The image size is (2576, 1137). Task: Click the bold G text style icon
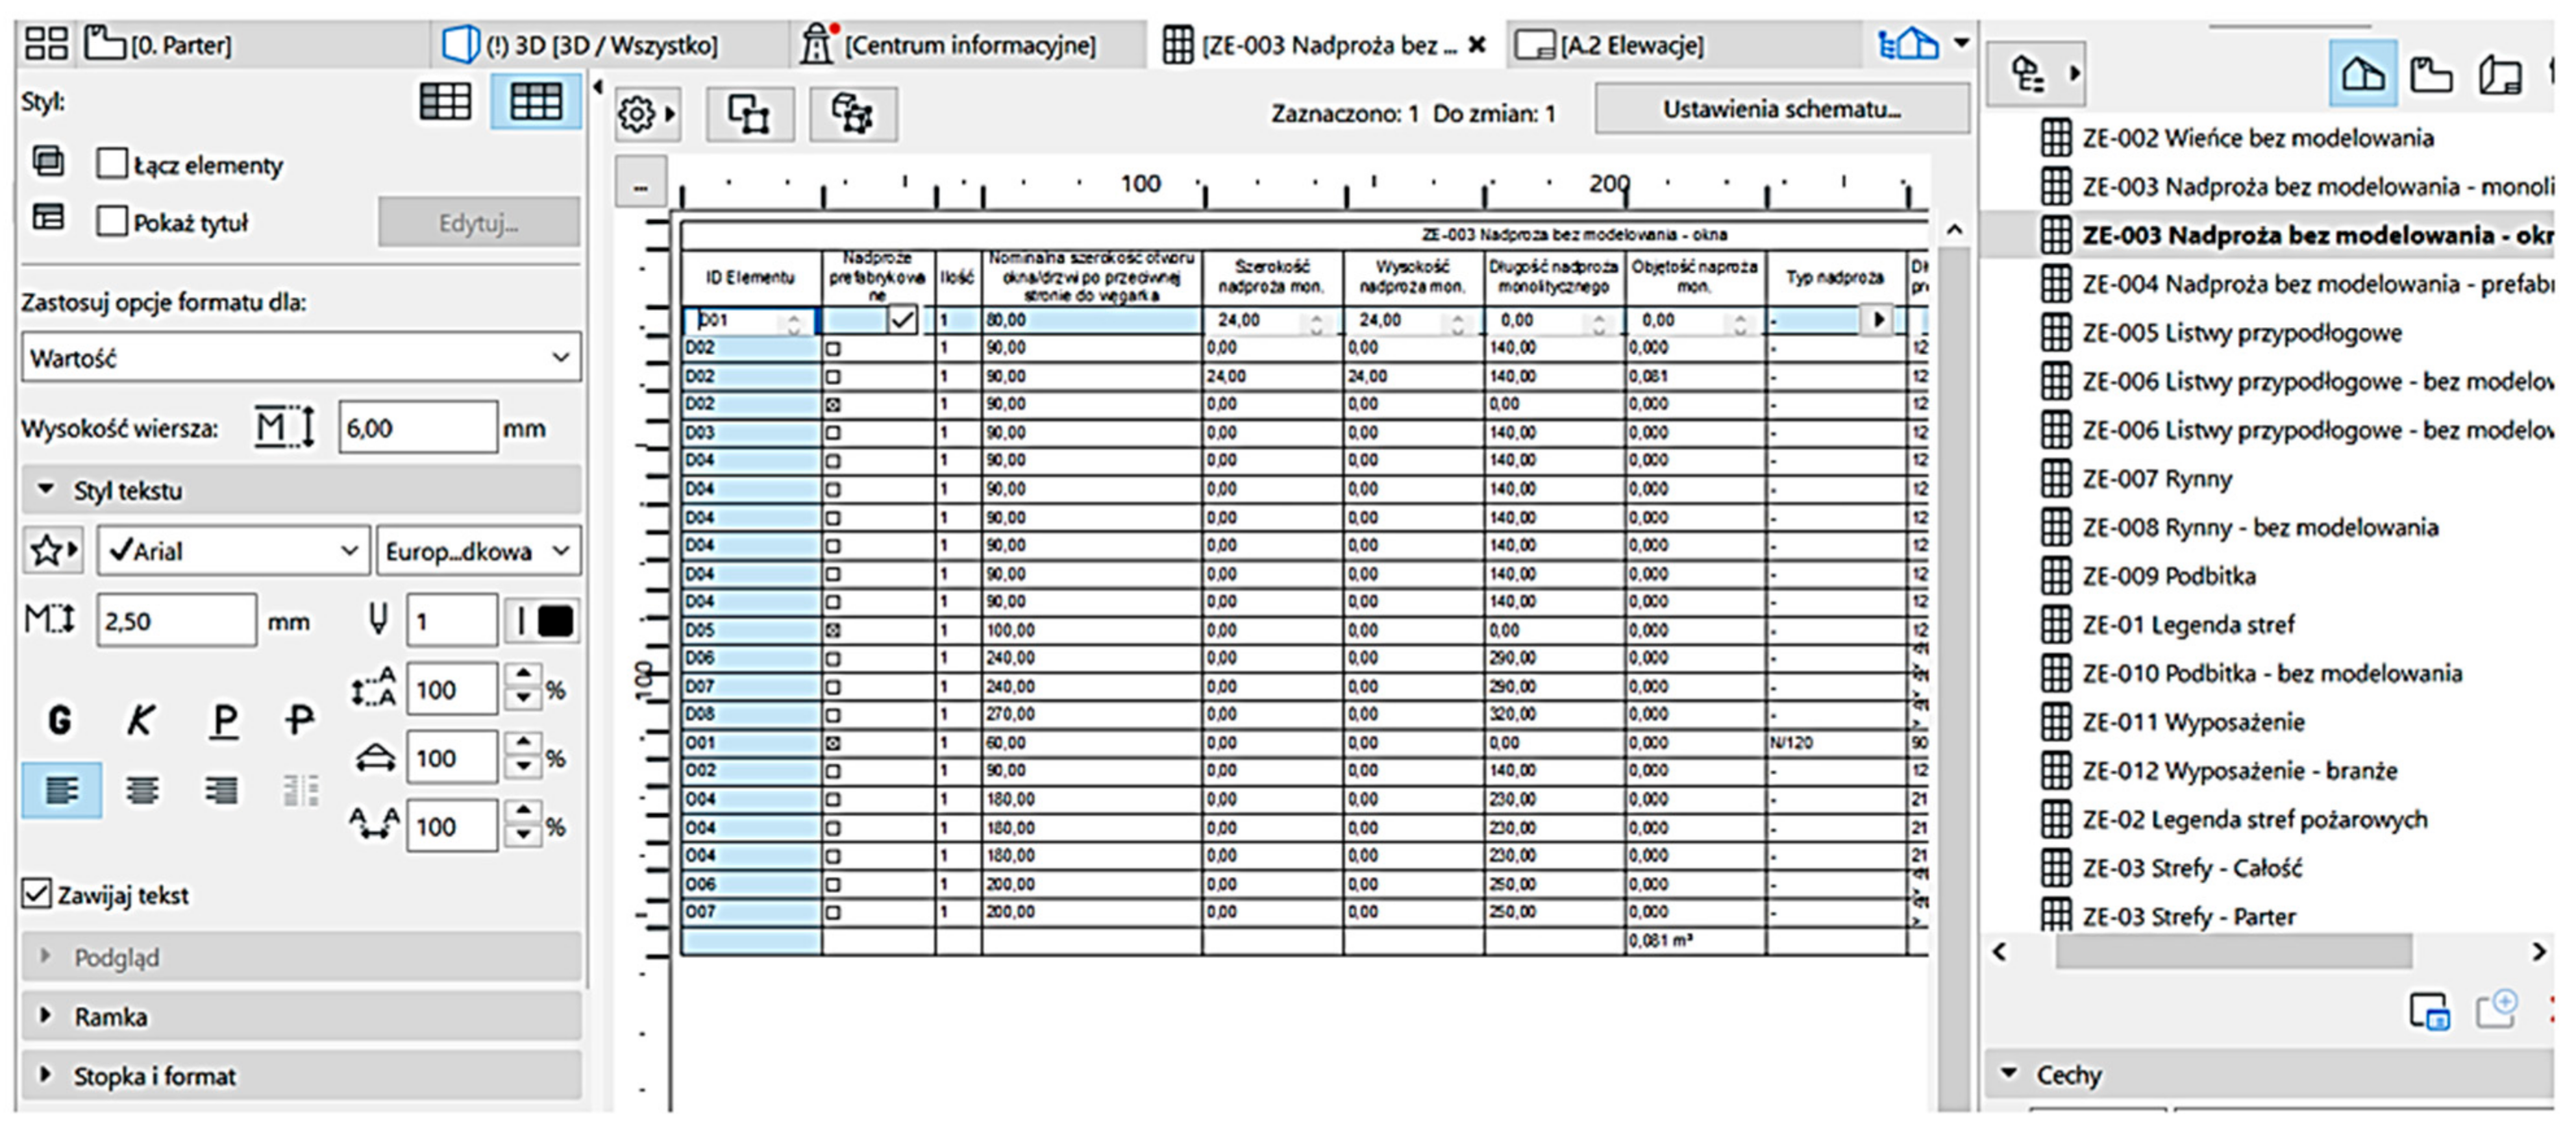(x=59, y=720)
